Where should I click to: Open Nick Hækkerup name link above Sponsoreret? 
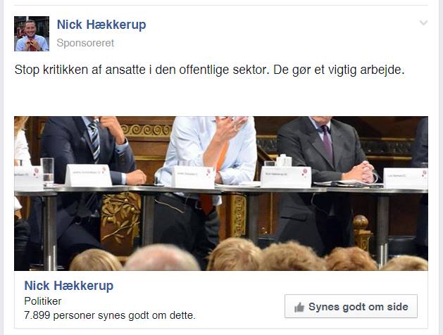(x=101, y=25)
